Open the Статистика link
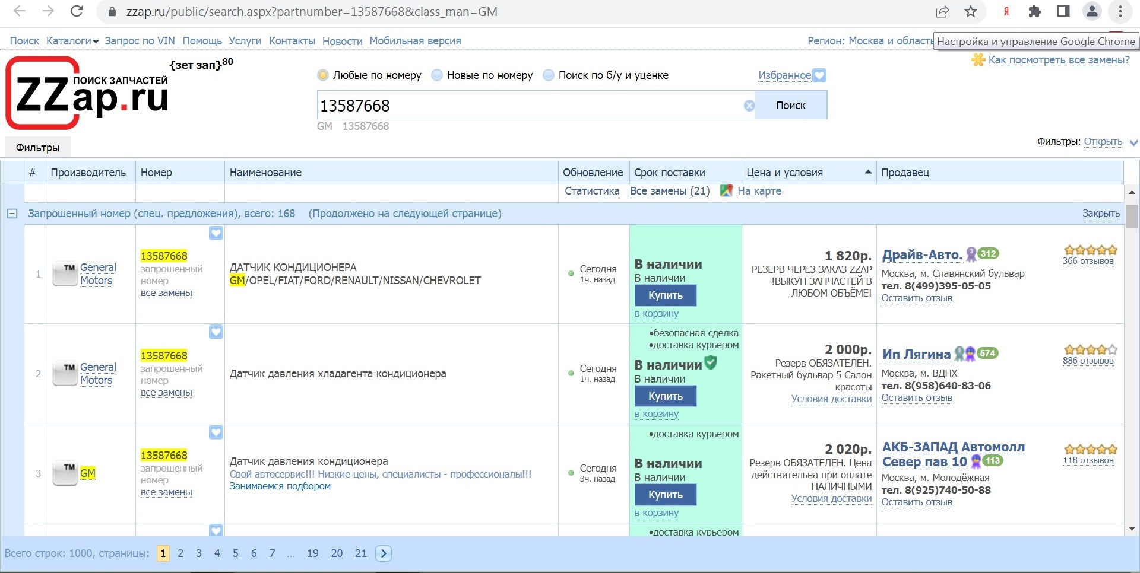Viewport: 1140px width, 573px height. click(x=592, y=191)
